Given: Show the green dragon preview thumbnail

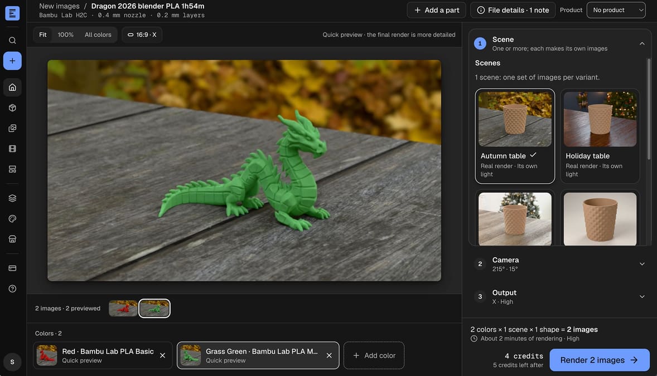Looking at the screenshot, I should pos(154,309).
